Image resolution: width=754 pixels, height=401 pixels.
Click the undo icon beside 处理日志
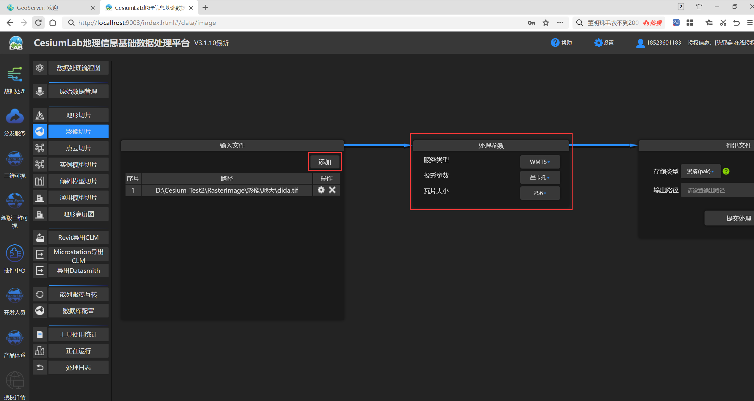[40, 367]
